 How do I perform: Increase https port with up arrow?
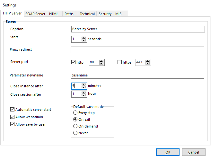coord(148,61)
